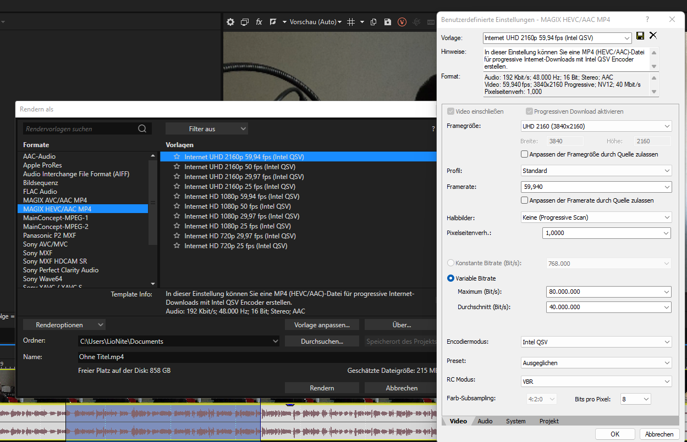Click the question mark in settings dialog title

click(647, 19)
